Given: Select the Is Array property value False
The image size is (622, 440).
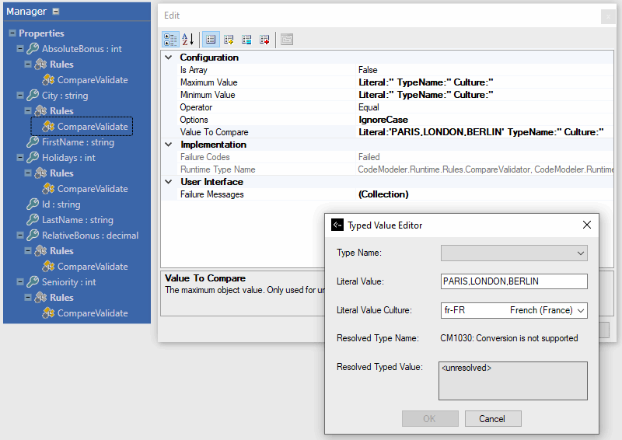Looking at the screenshot, I should pos(368,70).
